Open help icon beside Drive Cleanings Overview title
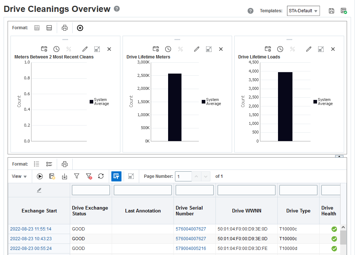355x255 pixels. click(x=117, y=9)
